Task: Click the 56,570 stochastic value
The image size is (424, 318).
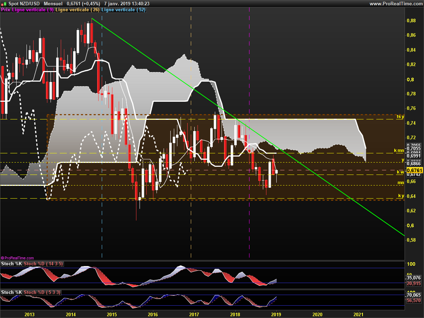Action: pos(414,300)
